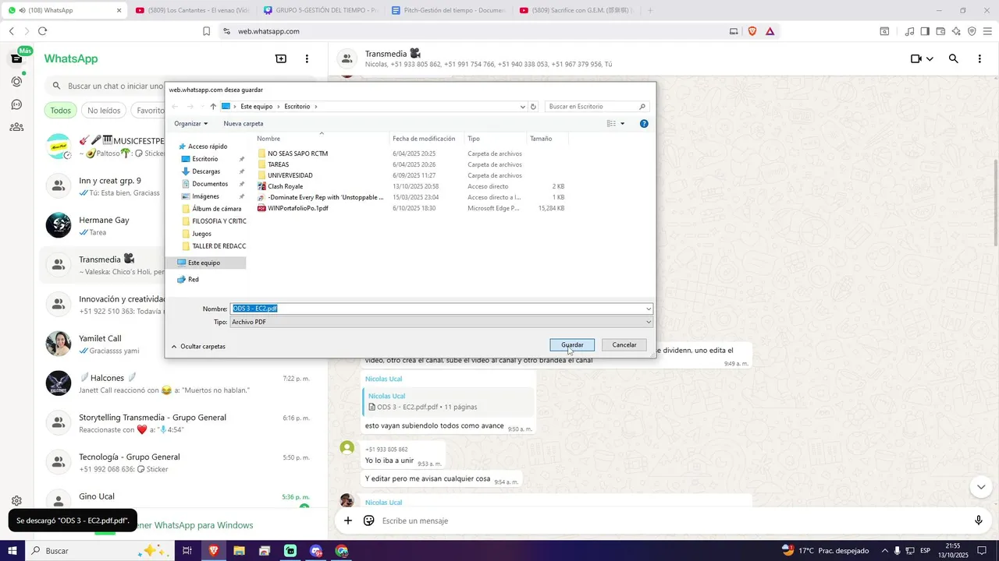Screen dimensions: 999x561
Task: Select the No leídos chat filter
Action: point(104,111)
